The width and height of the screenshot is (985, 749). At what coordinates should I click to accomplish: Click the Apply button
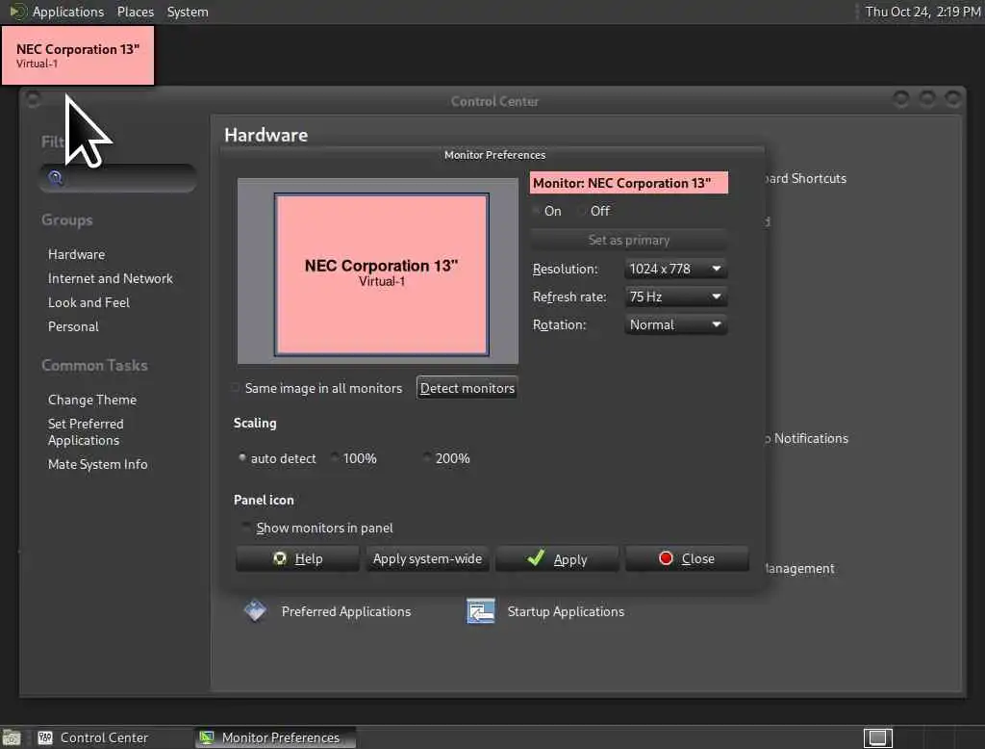557,558
